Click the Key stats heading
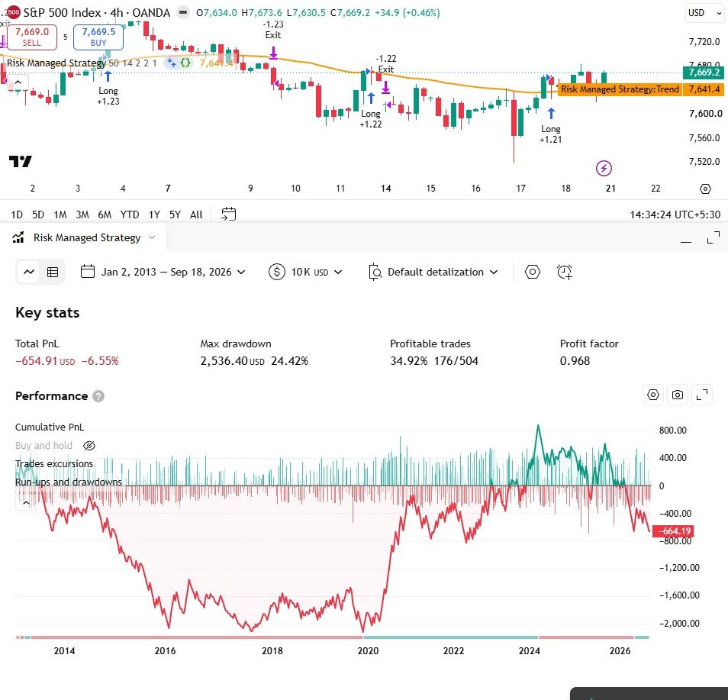728x700 pixels. coord(47,313)
